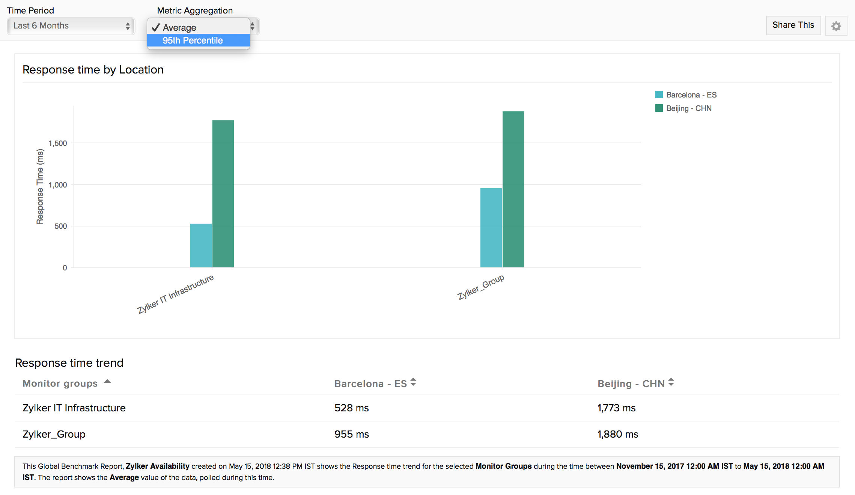Click the Monitor groups column header
This screenshot has width=855, height=495.
60,383
